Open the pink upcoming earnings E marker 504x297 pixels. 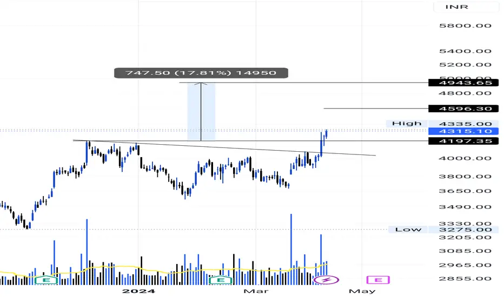coord(378,280)
